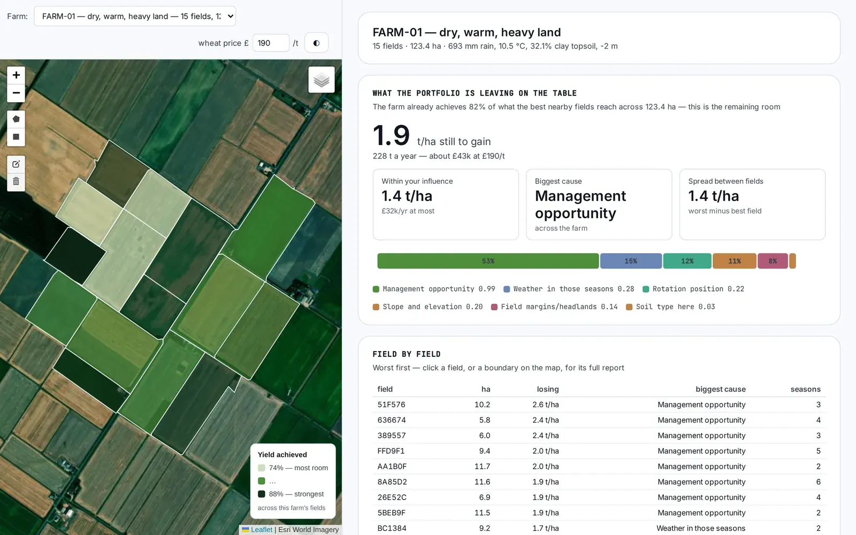This screenshot has width=856, height=535.
Task: Click the 'losing' column header
Action: pyautogui.click(x=548, y=389)
